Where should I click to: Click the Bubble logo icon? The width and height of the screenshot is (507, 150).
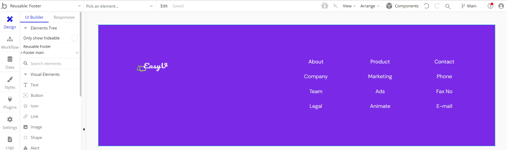pos(4,6)
